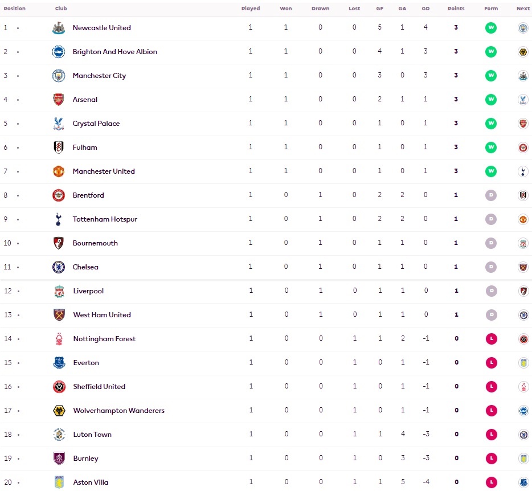532x491 pixels.
Task: Click the green W form badge for Fulham
Action: point(490,148)
